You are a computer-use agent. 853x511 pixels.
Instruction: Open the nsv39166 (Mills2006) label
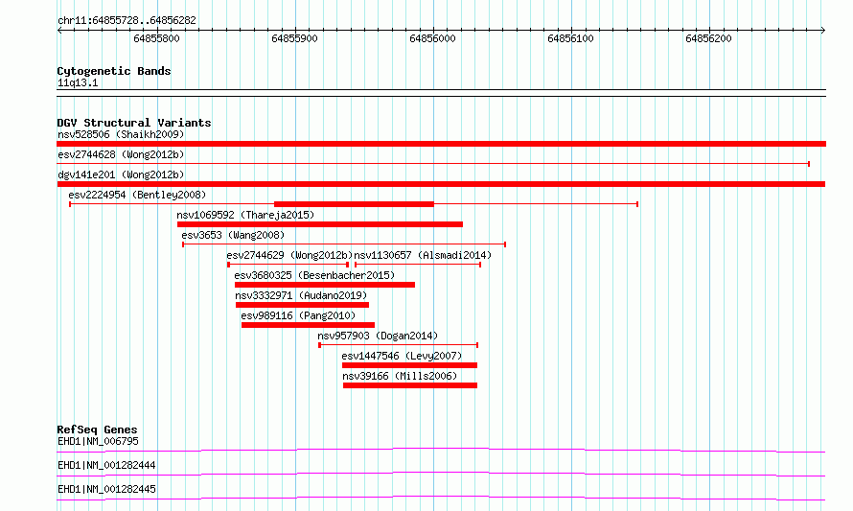tap(400, 376)
